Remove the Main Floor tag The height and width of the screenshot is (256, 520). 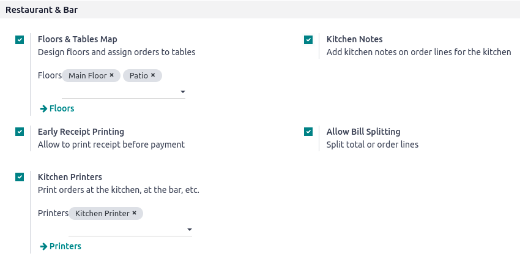pyautogui.click(x=112, y=75)
